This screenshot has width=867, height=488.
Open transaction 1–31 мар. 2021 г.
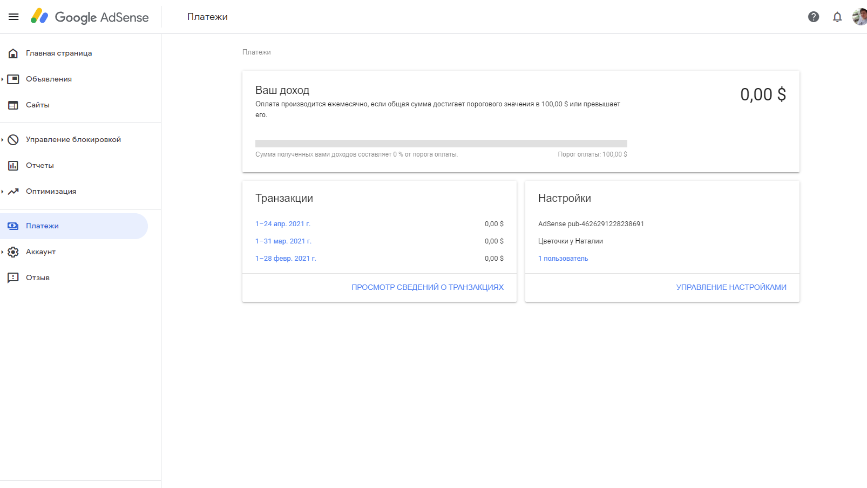point(283,241)
